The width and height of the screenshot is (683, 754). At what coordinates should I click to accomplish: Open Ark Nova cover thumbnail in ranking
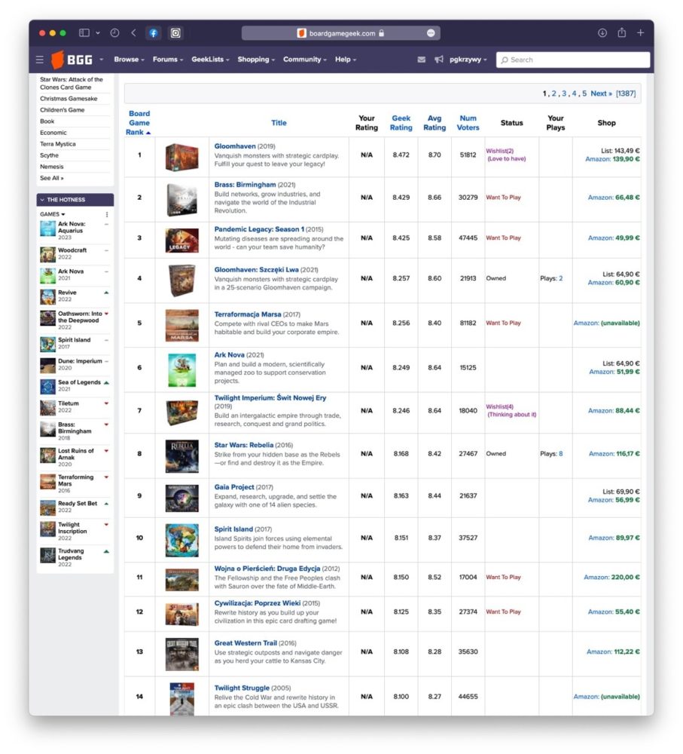point(182,370)
